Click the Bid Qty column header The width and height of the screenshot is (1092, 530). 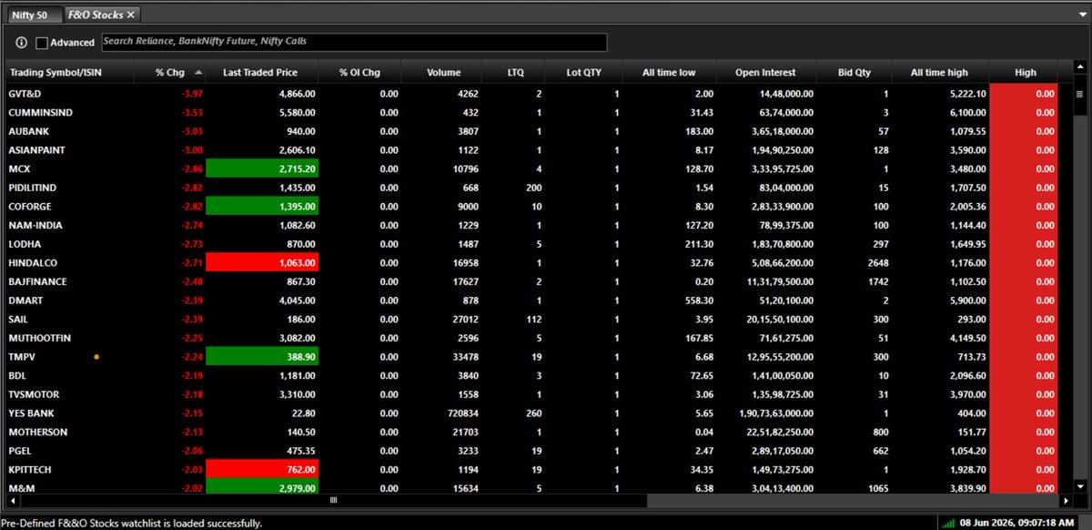coord(855,72)
